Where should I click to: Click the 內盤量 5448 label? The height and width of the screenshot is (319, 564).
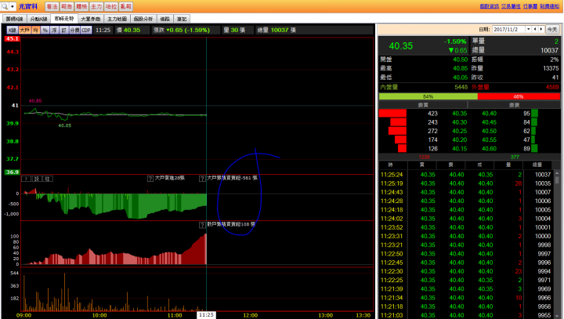pyautogui.click(x=424, y=87)
